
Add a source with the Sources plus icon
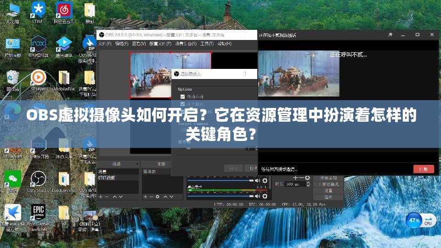[x=145, y=197]
